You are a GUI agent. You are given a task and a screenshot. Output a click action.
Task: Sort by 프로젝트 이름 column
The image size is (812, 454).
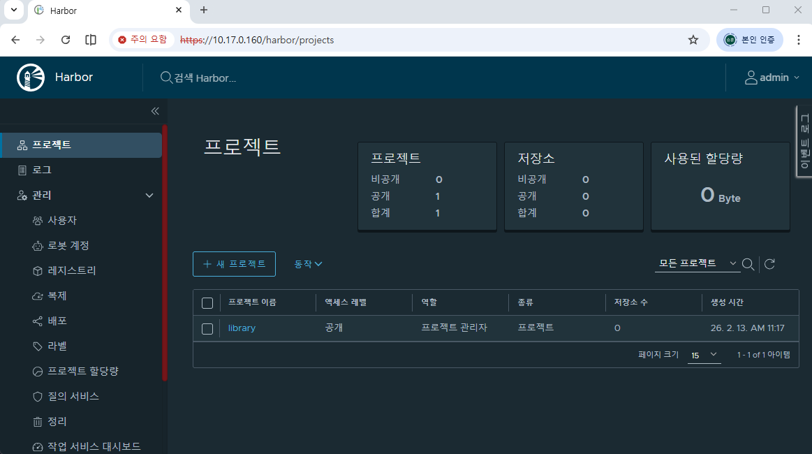coord(252,302)
